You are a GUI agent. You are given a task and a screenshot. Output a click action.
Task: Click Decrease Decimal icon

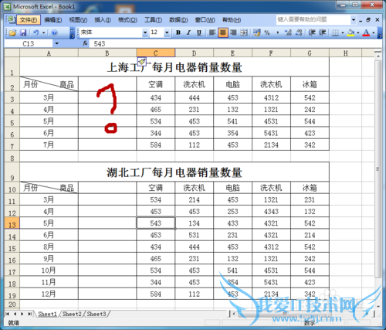point(299,32)
